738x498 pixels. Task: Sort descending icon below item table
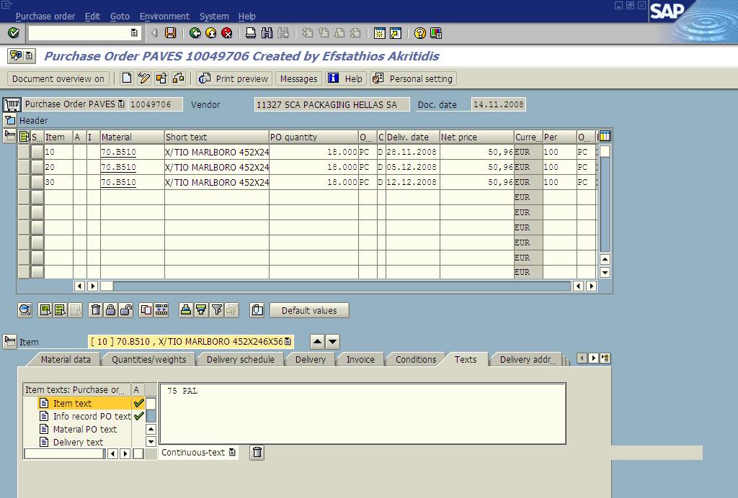(x=201, y=310)
